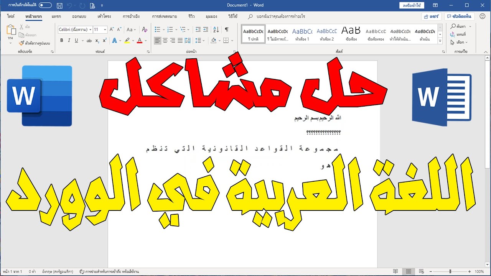
Task: Expand the Styles gallery more arrow
Action: pos(440,41)
